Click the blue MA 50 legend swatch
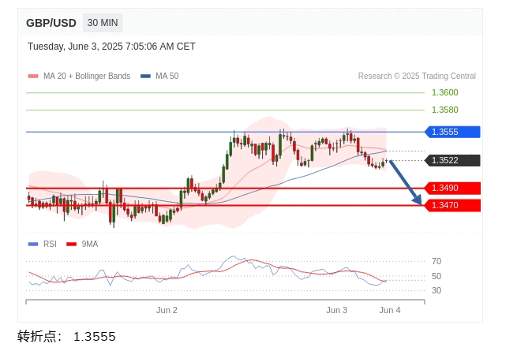The height and width of the screenshot is (351, 532). click(145, 76)
